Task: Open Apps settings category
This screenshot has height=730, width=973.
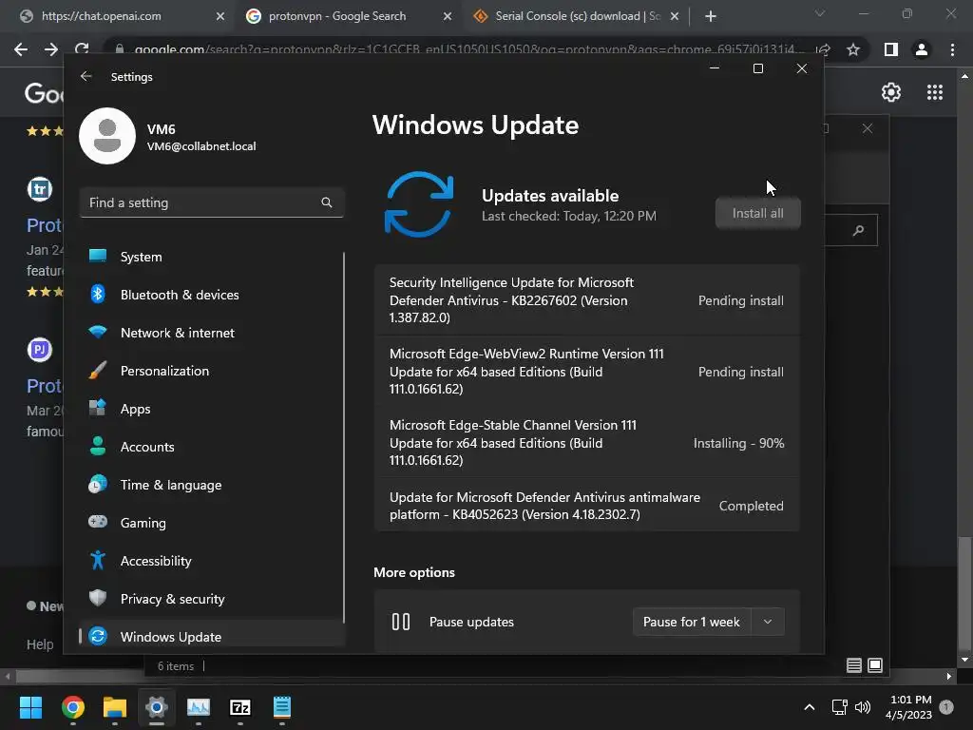Action: [x=211, y=409]
